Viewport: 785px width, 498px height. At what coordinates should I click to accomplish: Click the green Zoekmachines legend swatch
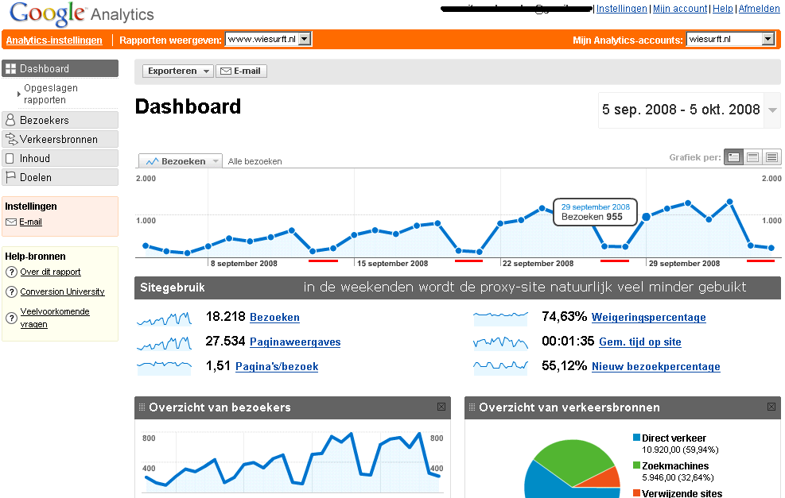point(636,465)
